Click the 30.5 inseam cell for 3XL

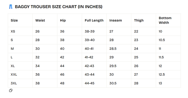click(113, 83)
